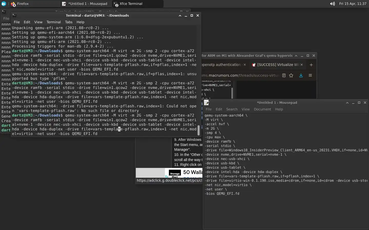Open the View menu in Mousepad
The height and width of the screenshot is (230, 369).
point(245,109)
